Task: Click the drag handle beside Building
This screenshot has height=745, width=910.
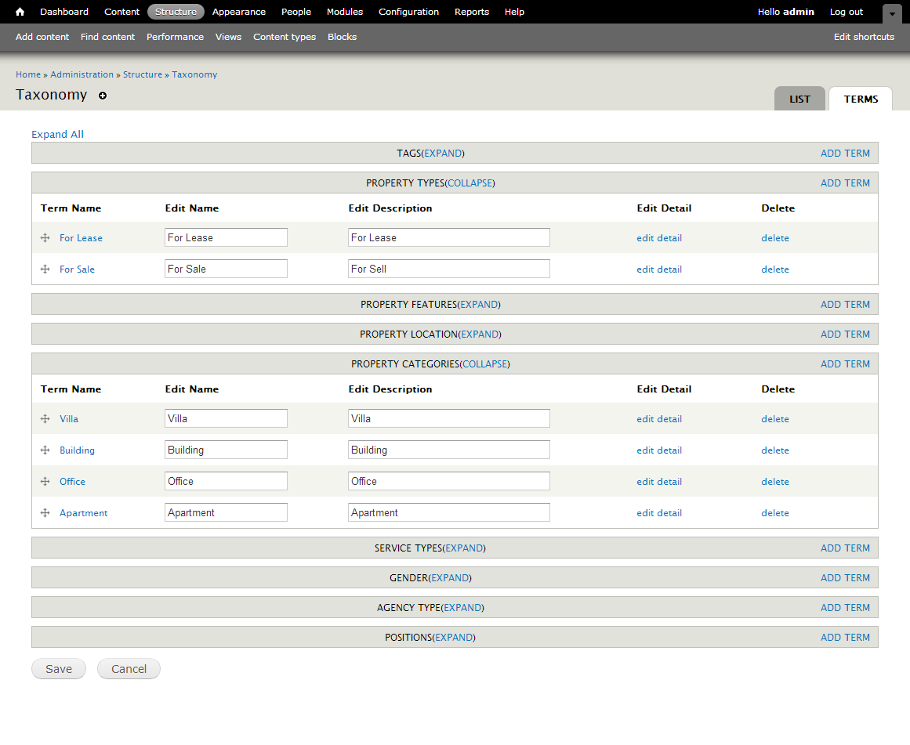Action: point(45,450)
